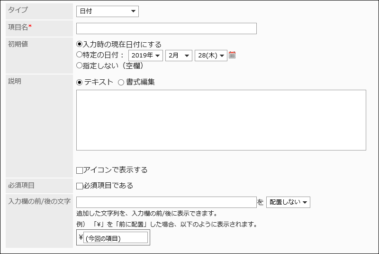Select 特定の日付 radio button

(x=79, y=55)
